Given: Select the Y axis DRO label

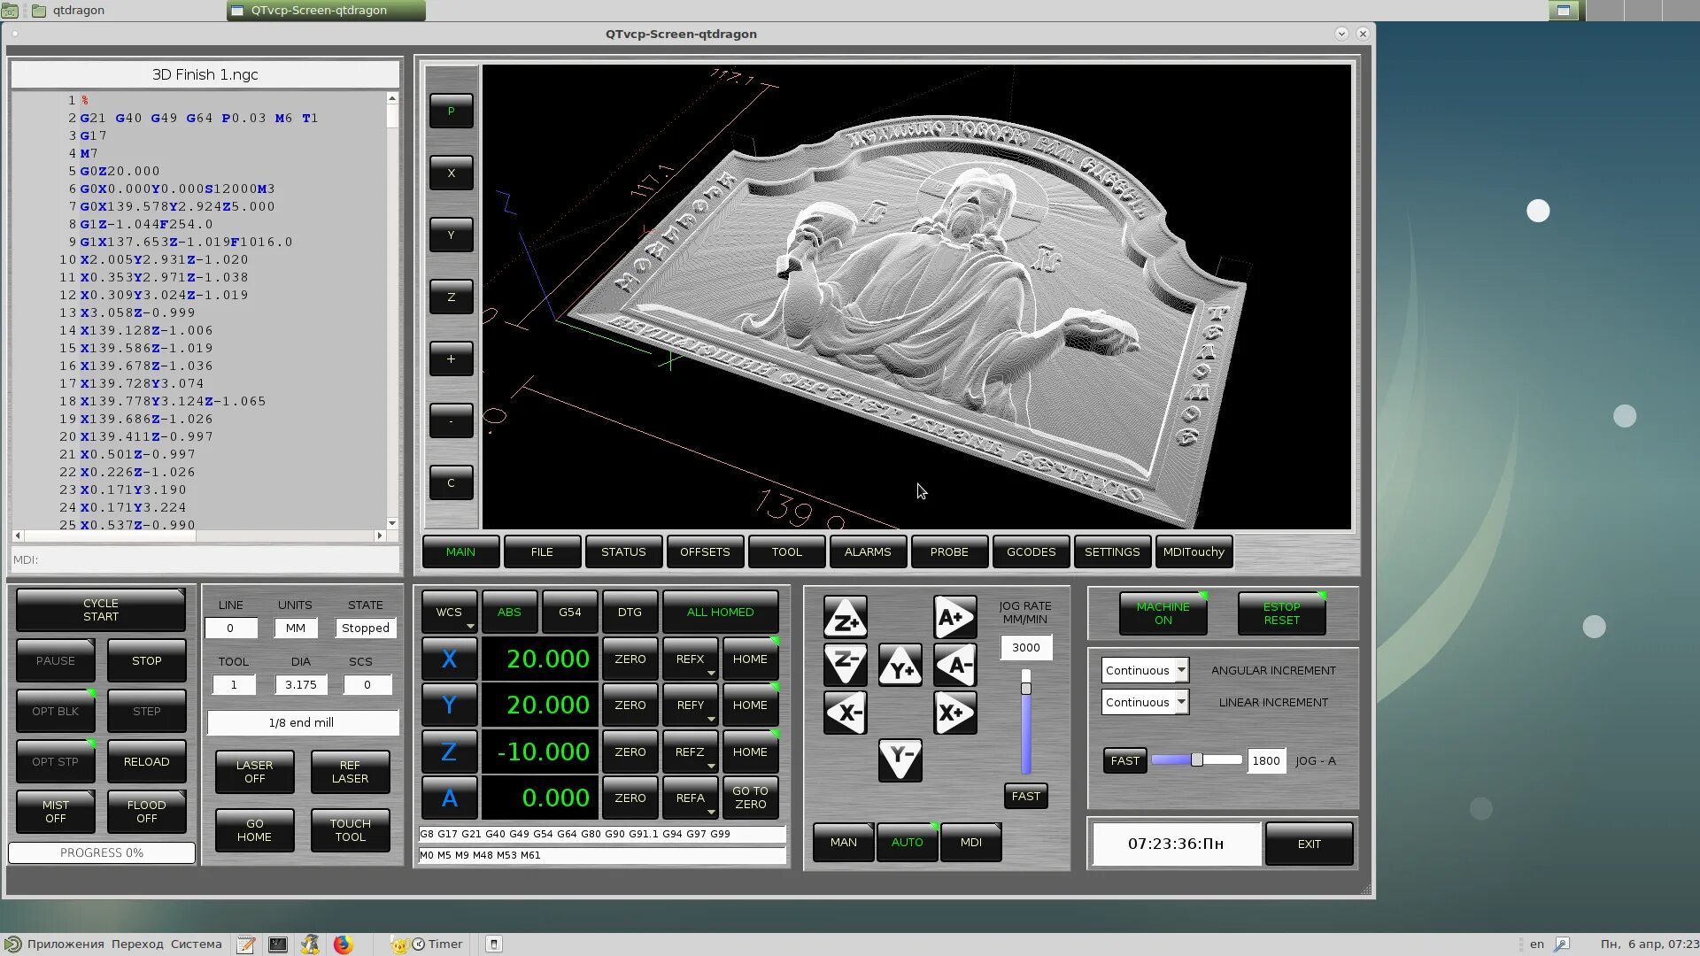Looking at the screenshot, I should (449, 705).
